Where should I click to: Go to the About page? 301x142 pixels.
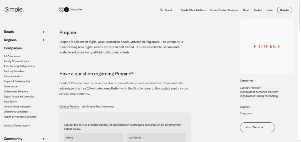(246, 10)
